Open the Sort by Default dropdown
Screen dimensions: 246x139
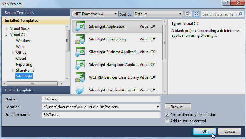pos(158,14)
